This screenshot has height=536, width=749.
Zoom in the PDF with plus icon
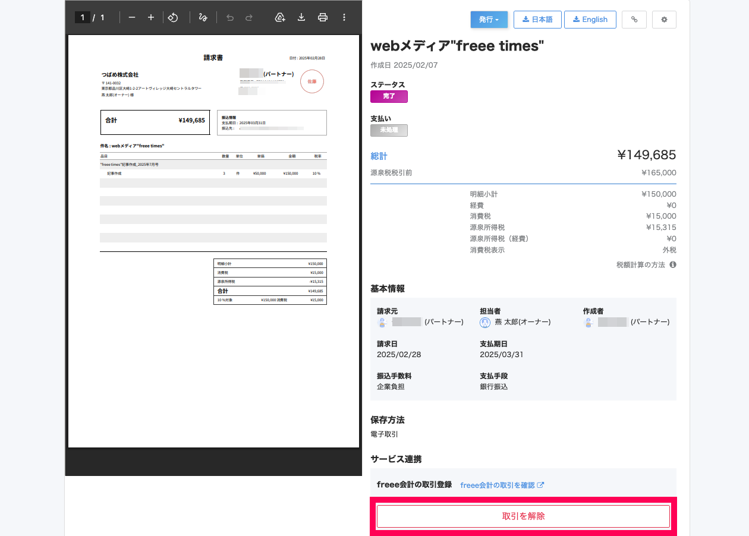pos(151,17)
